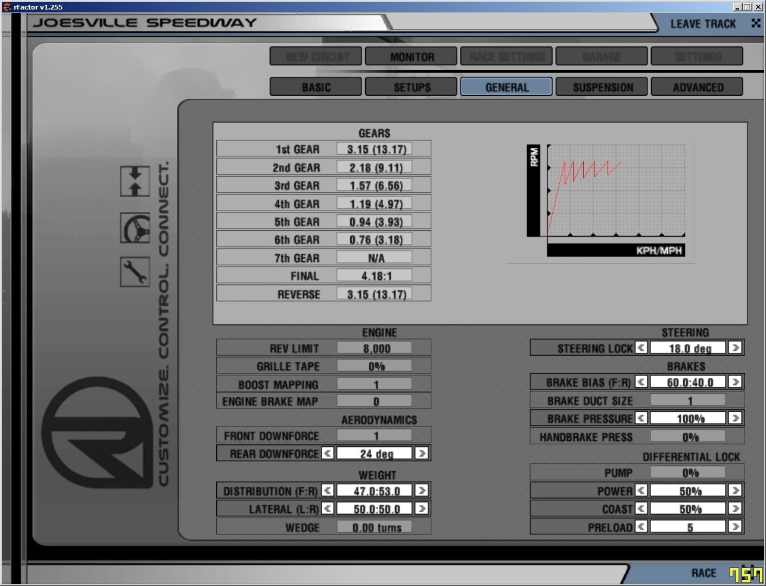
Task: Click the Reverse gear ratio value
Action: pos(375,294)
